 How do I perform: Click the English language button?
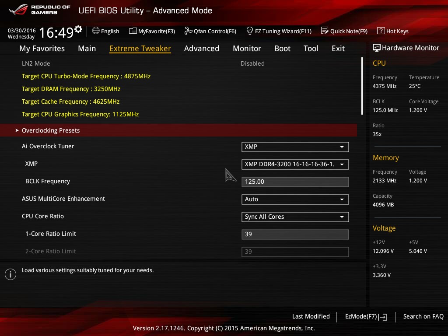[x=106, y=31]
